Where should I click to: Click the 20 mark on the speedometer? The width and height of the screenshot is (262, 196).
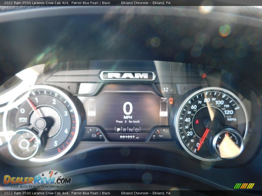[x=190, y=133]
